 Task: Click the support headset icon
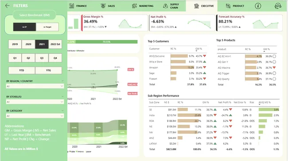(x=278, y=6)
